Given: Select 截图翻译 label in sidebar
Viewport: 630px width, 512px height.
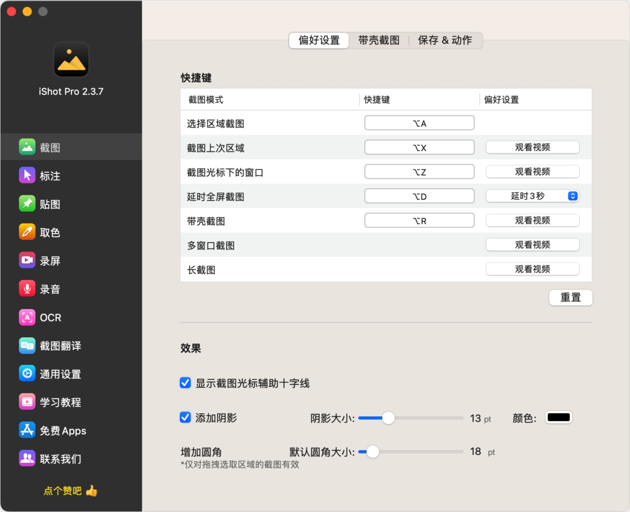Looking at the screenshot, I should (x=61, y=346).
